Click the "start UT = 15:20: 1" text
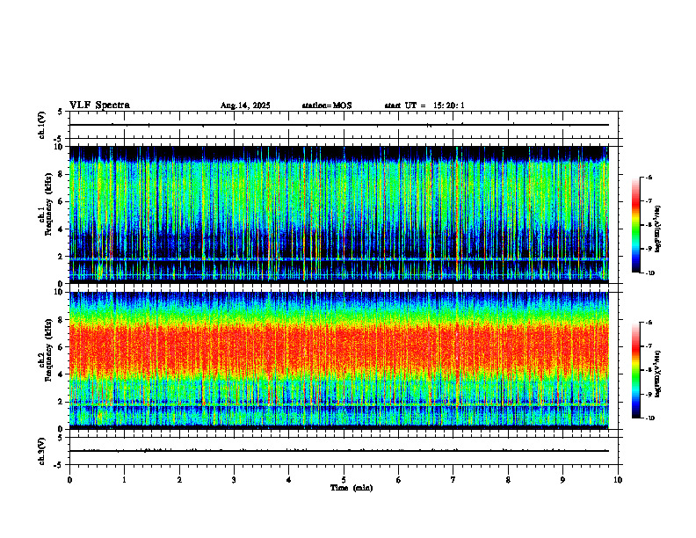Viewport: 696px width, 538px height. pyautogui.click(x=424, y=105)
